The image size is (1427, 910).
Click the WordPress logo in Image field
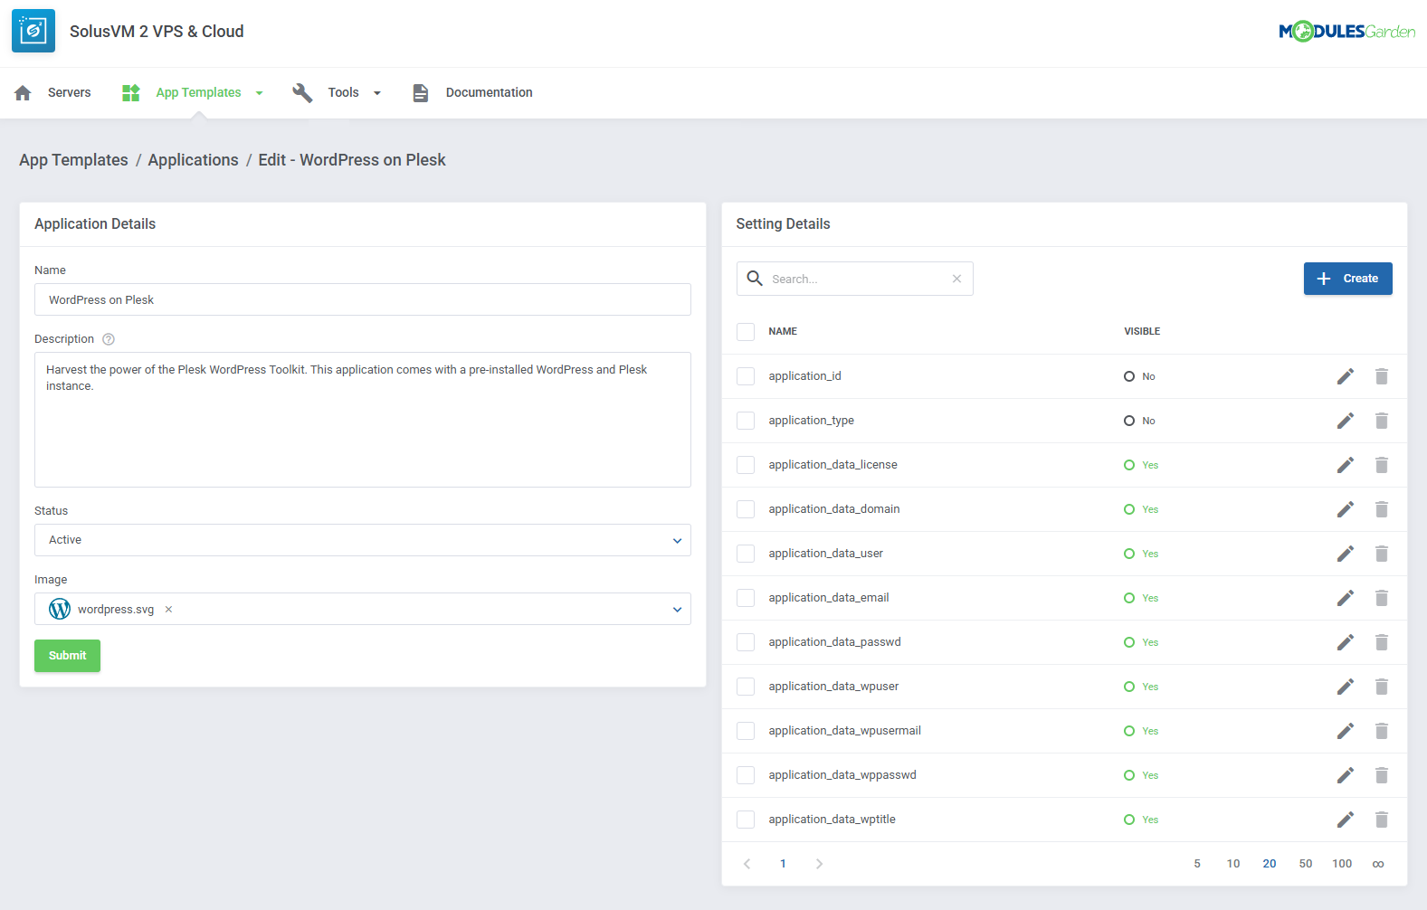click(x=60, y=609)
